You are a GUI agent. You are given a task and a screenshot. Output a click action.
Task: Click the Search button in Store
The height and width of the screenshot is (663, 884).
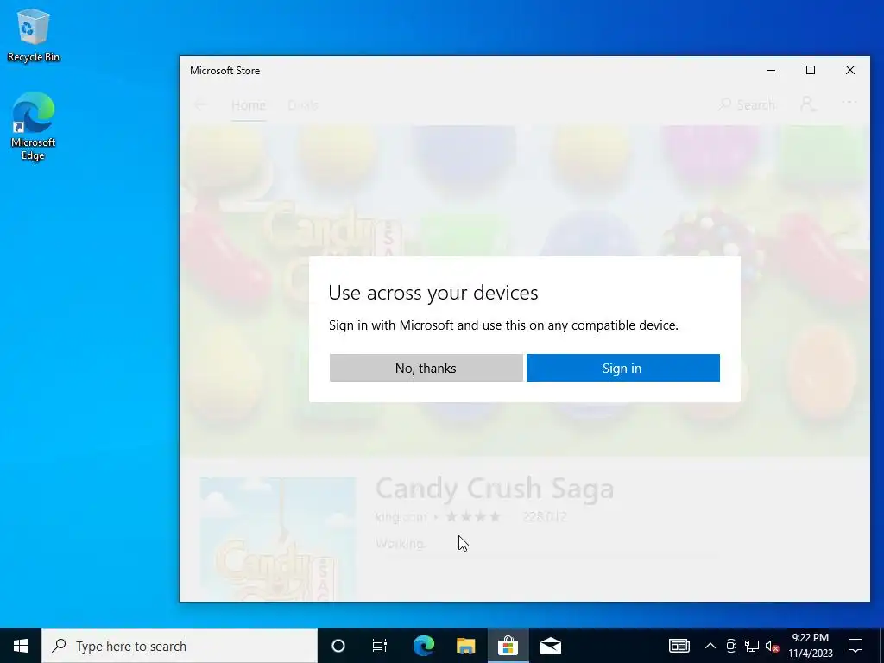(748, 104)
